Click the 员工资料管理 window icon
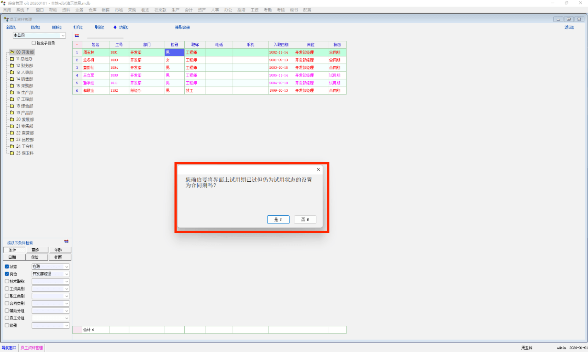 point(6,19)
